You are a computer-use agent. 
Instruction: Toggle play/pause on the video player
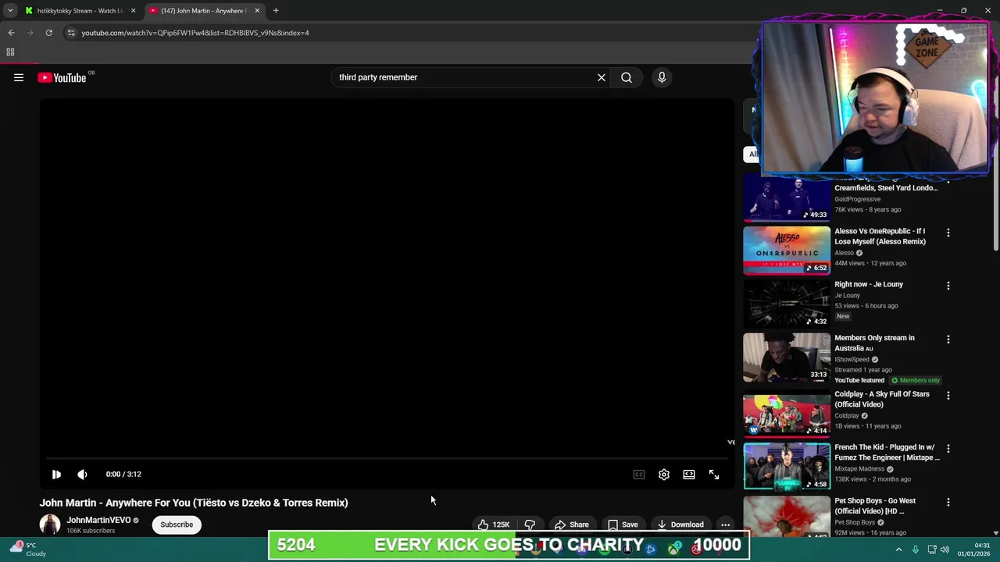click(x=56, y=474)
